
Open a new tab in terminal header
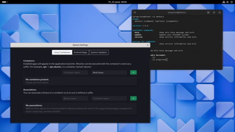[208, 12]
